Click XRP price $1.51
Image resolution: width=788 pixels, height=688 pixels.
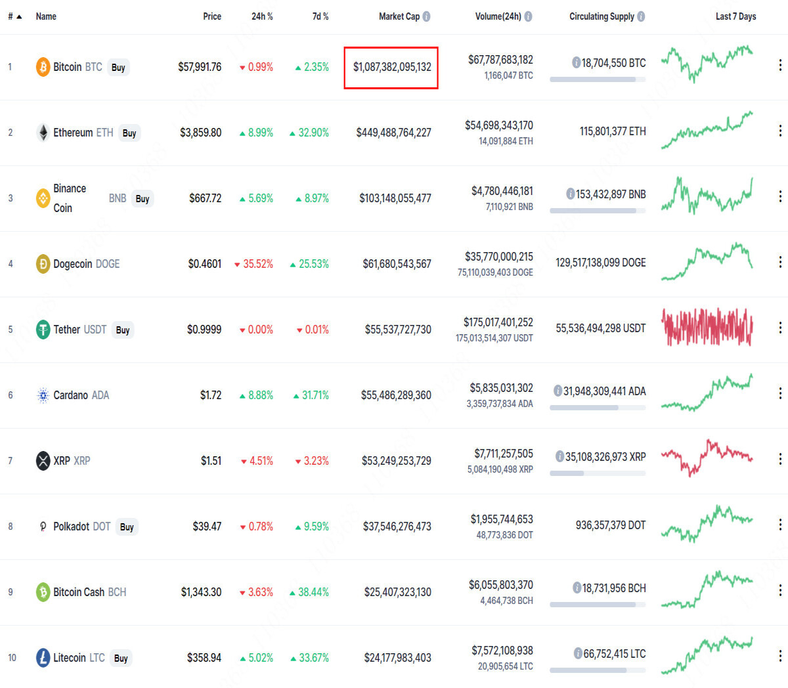click(x=211, y=461)
